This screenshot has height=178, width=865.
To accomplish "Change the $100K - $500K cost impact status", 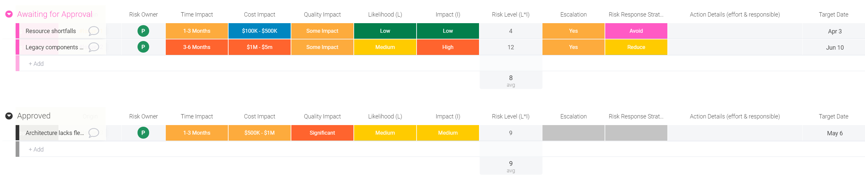I will [259, 31].
